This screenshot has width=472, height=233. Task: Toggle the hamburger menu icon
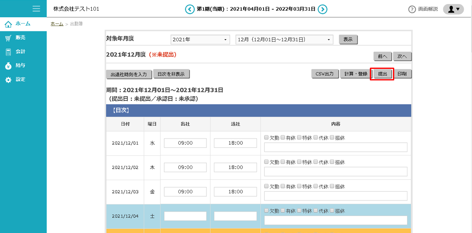point(36,9)
